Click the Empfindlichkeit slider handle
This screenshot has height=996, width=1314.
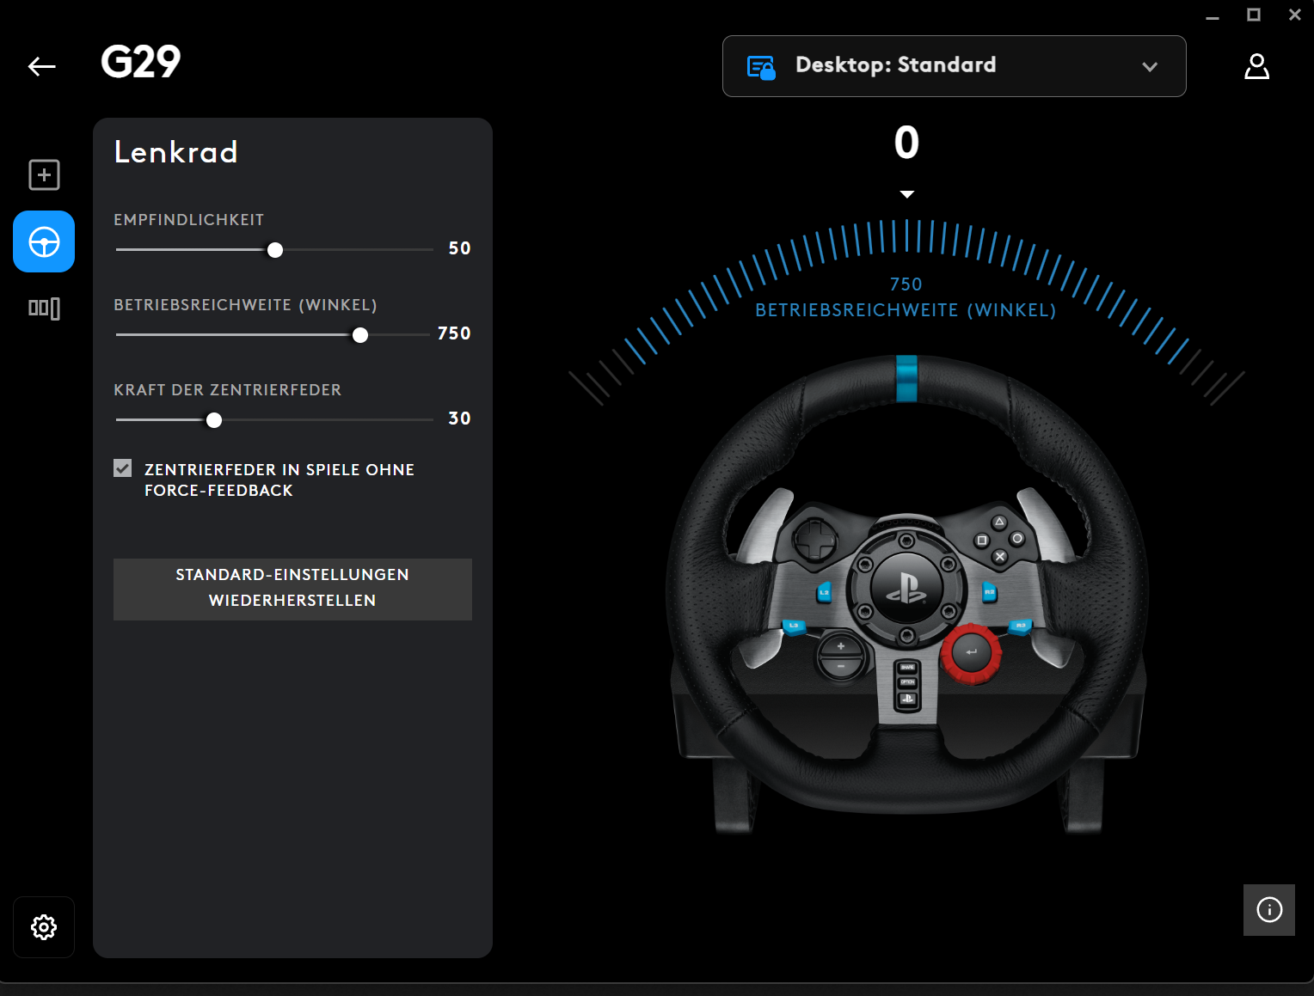point(275,250)
